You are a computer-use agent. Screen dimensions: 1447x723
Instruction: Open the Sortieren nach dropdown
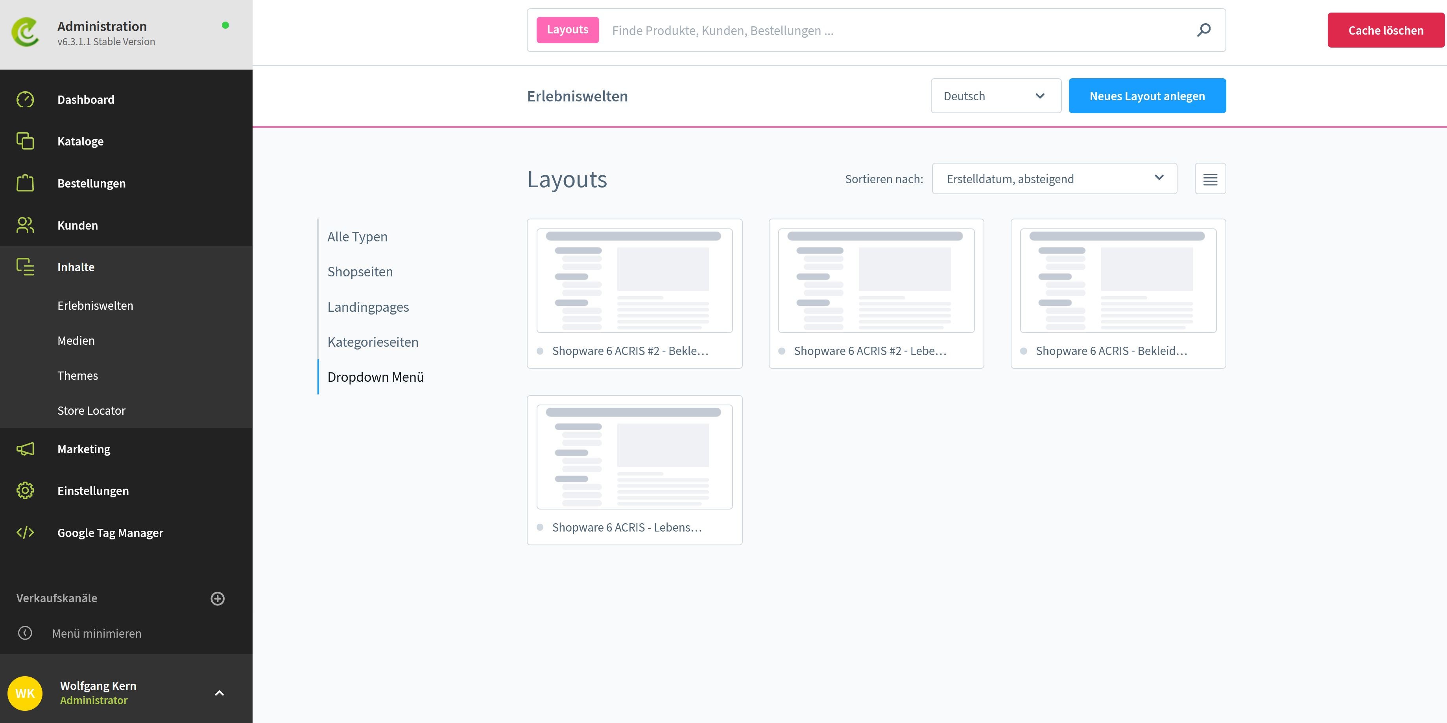[x=1054, y=178]
